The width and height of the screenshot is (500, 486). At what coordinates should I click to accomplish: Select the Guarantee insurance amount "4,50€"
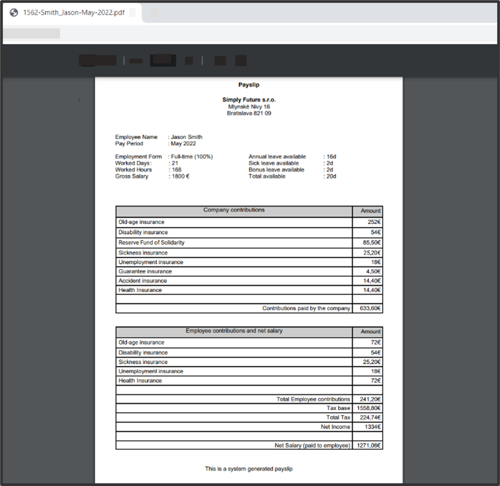373,271
